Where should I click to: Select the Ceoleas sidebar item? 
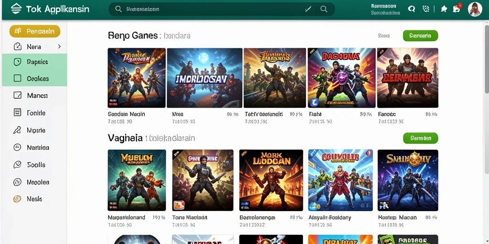tap(34, 79)
